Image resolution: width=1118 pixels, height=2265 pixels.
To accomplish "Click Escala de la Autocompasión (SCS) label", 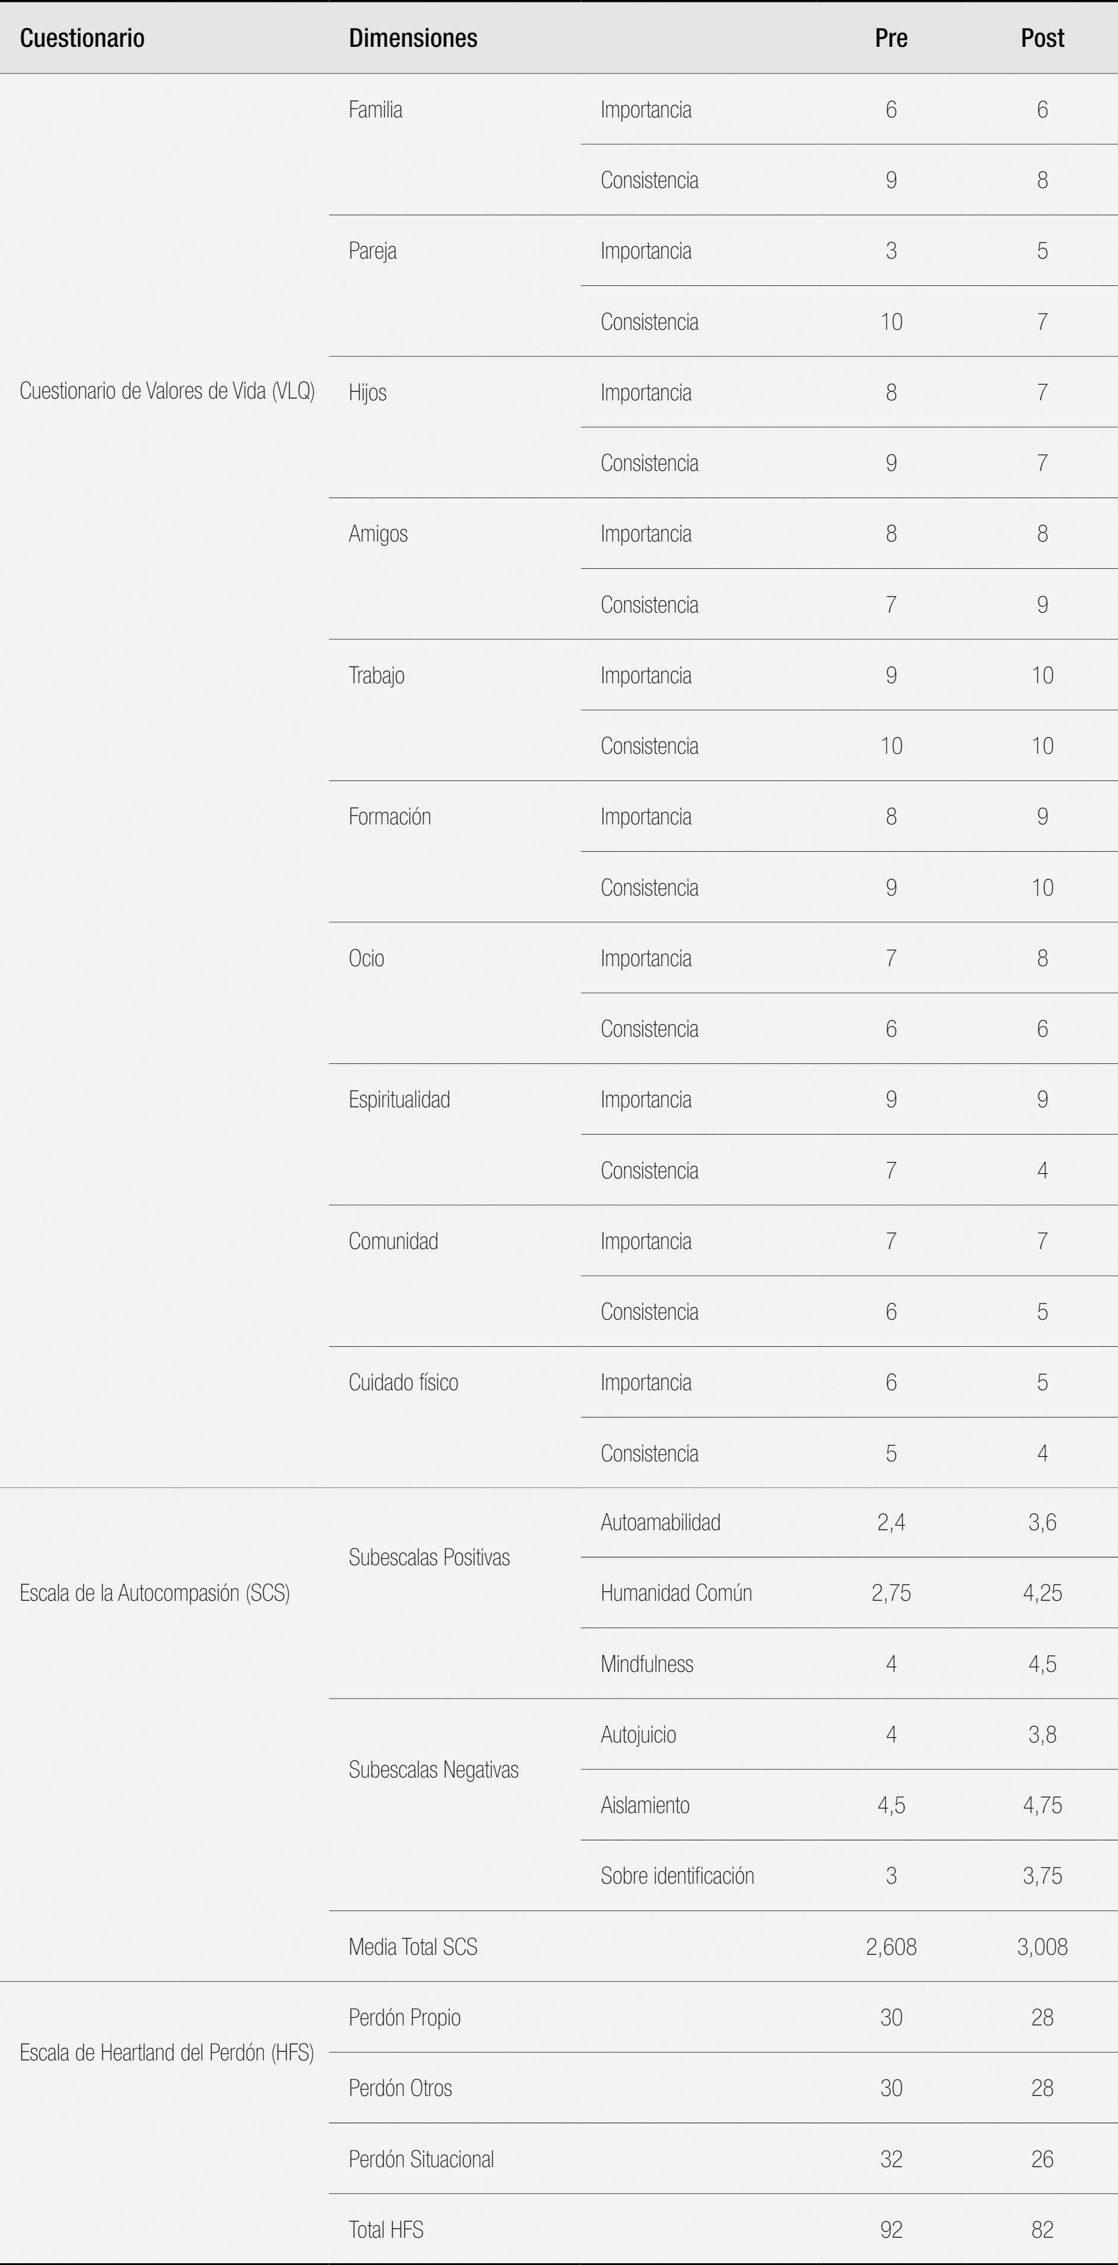I will pyautogui.click(x=155, y=1593).
